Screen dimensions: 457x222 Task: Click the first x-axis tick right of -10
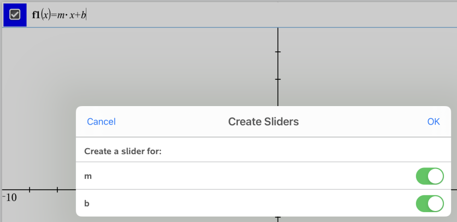[x=30, y=190]
